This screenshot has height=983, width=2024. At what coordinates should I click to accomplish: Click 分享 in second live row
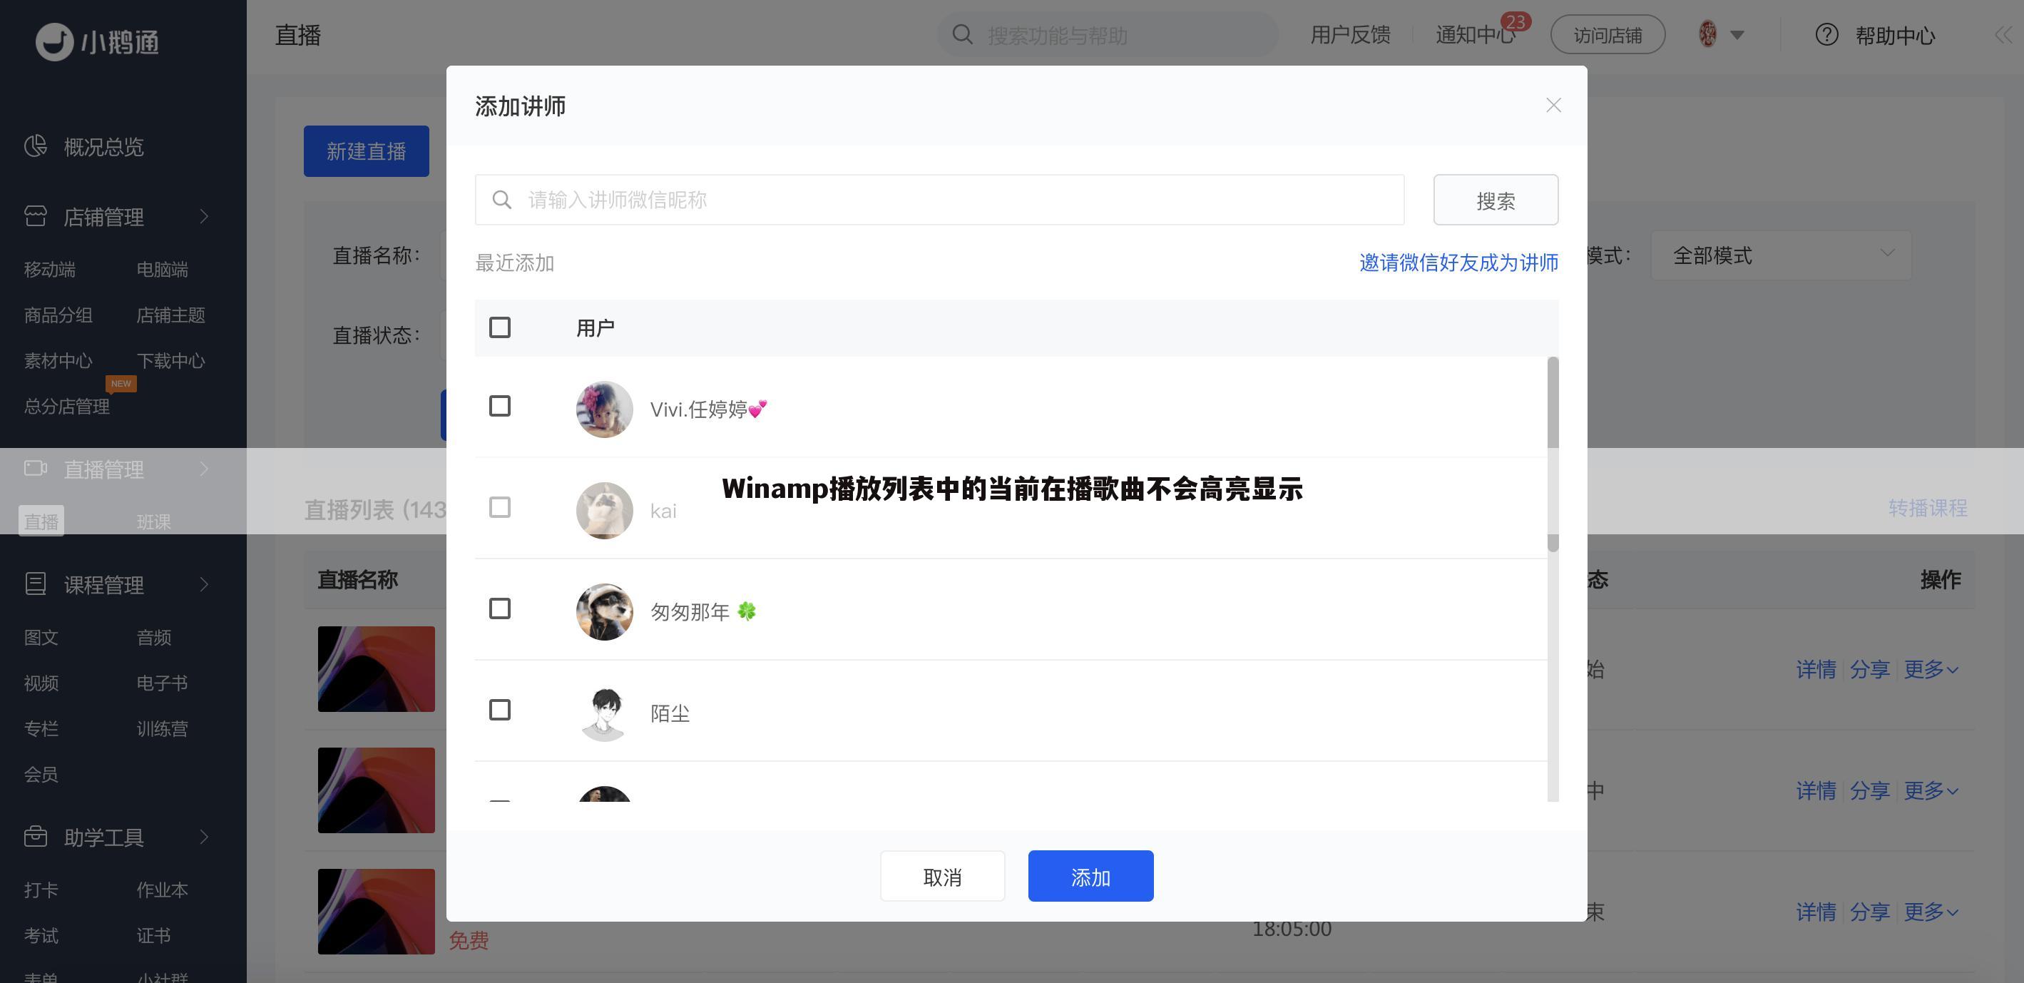(1869, 790)
